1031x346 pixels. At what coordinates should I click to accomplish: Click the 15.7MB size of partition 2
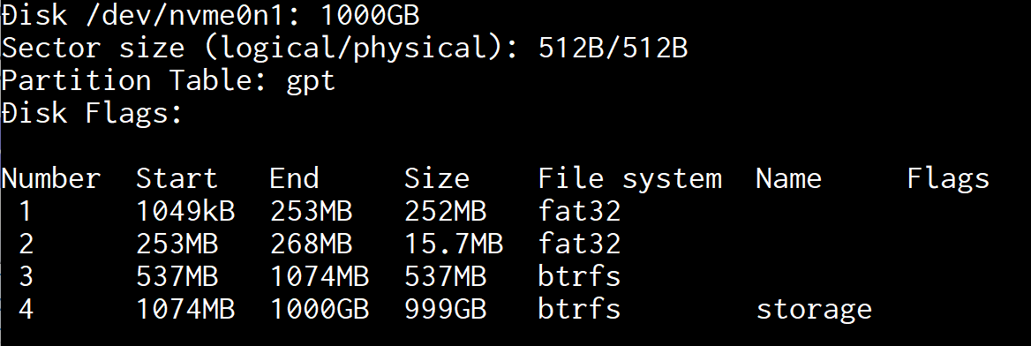(454, 244)
